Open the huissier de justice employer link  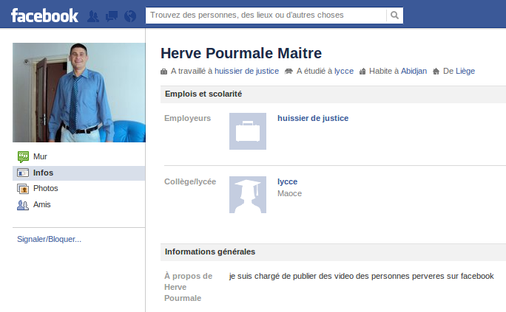(312, 118)
